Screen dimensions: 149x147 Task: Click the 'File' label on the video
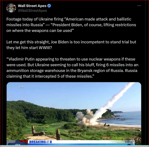click(21, 87)
